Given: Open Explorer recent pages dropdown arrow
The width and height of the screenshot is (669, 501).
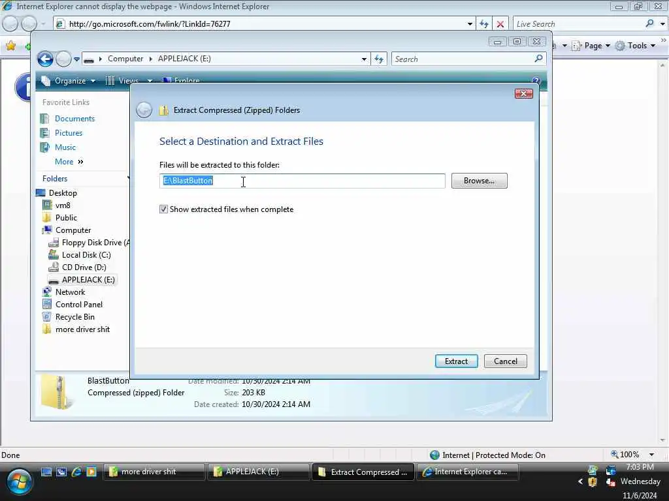Looking at the screenshot, I should (77, 59).
